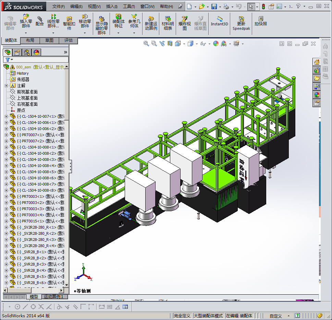Switch to the 布局 tab

30,40
